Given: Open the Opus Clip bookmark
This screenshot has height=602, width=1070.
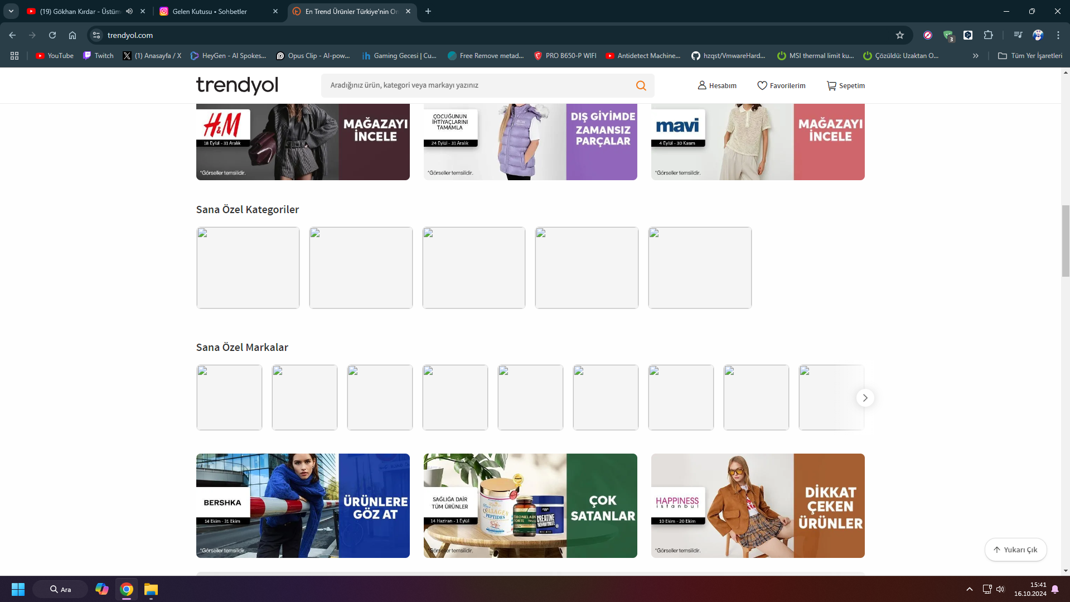Looking at the screenshot, I should pos(313,56).
